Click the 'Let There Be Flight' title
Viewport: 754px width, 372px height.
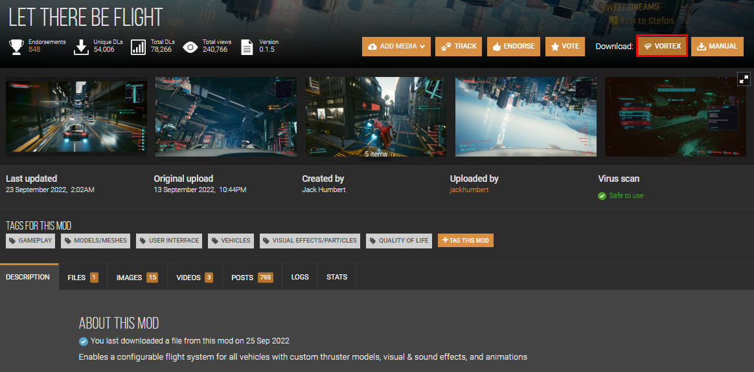pos(86,17)
